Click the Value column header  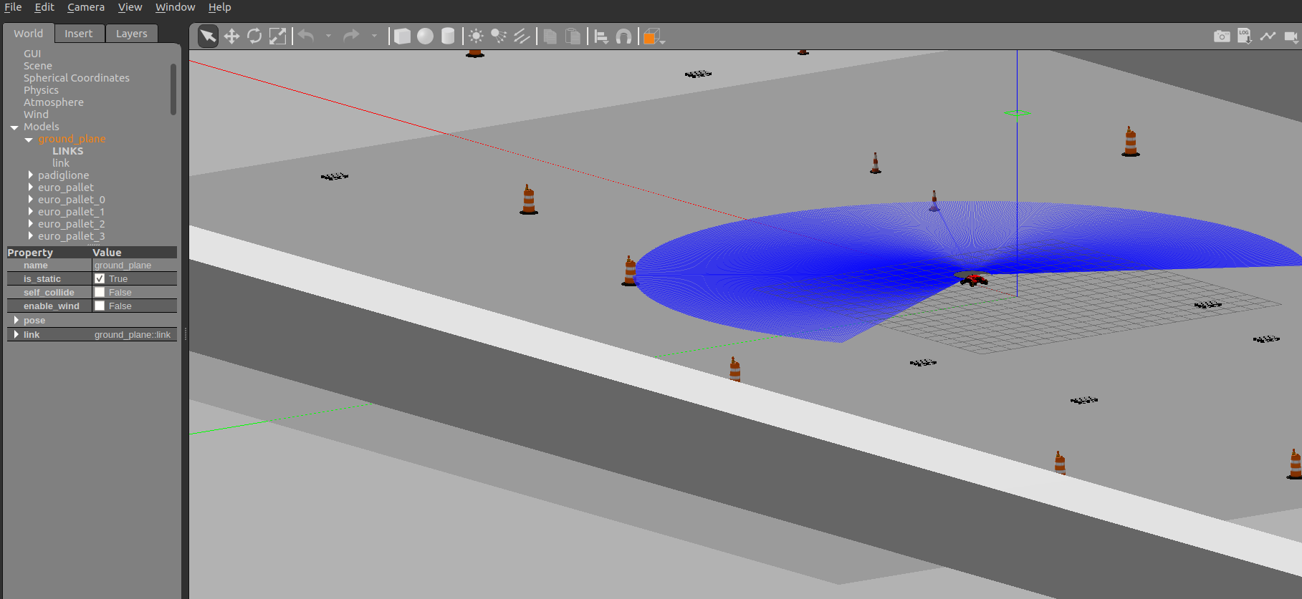coord(134,252)
